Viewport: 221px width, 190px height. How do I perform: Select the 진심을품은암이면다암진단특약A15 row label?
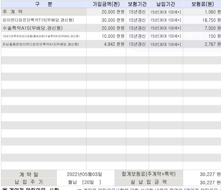point(41,44)
